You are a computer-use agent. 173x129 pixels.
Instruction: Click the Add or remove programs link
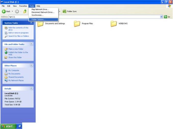coord(18,33)
